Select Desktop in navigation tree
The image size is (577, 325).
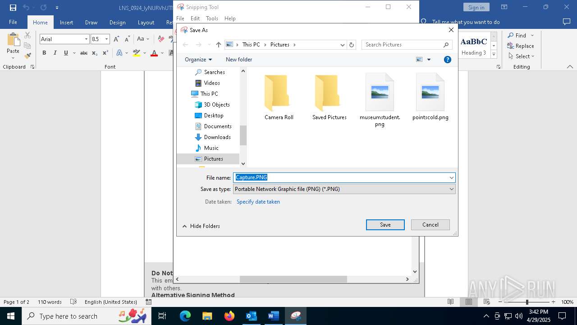pyautogui.click(x=214, y=116)
